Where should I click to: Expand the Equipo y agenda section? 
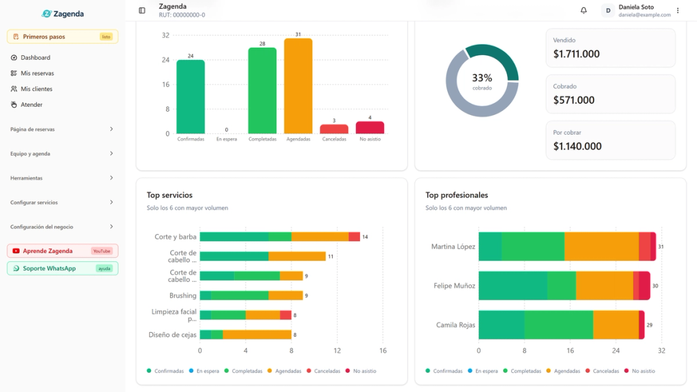62,154
